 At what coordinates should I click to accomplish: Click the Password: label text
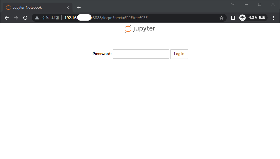[x=102, y=54]
